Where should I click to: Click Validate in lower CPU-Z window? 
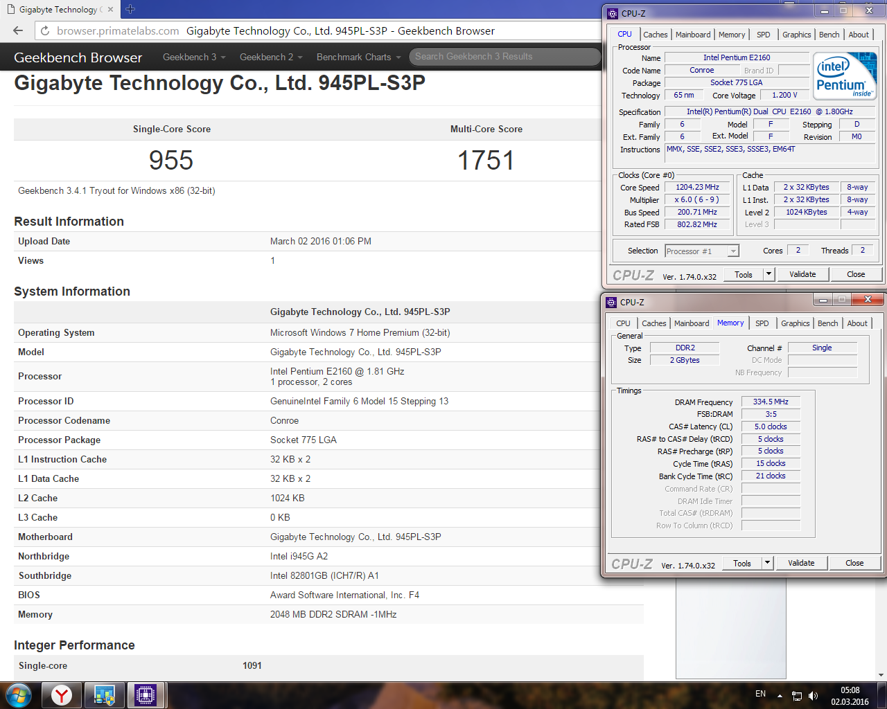pos(801,563)
